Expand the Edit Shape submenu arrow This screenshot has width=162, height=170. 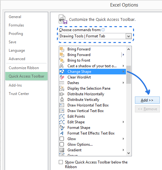click(x=123, y=122)
